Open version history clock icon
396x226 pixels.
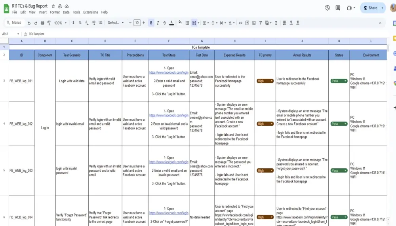point(327,8)
